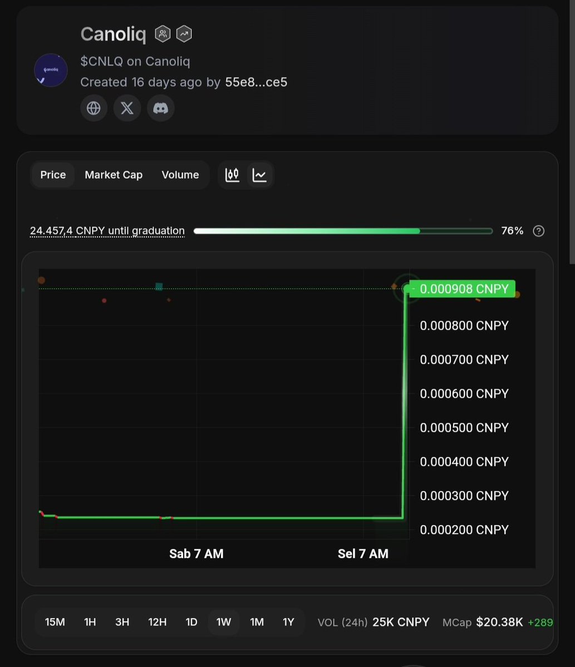Set chart timeframe to 15M

tap(55, 622)
